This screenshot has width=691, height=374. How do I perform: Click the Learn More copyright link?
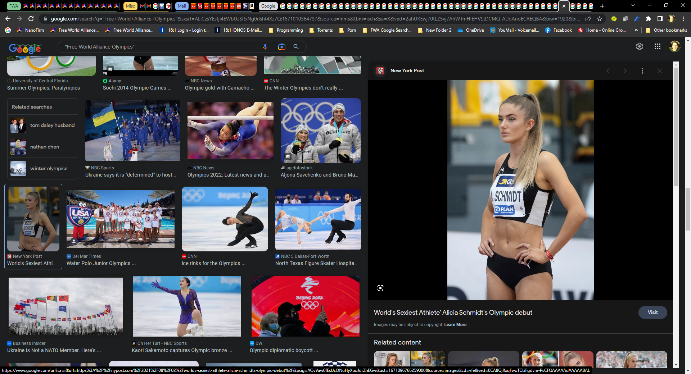point(455,325)
